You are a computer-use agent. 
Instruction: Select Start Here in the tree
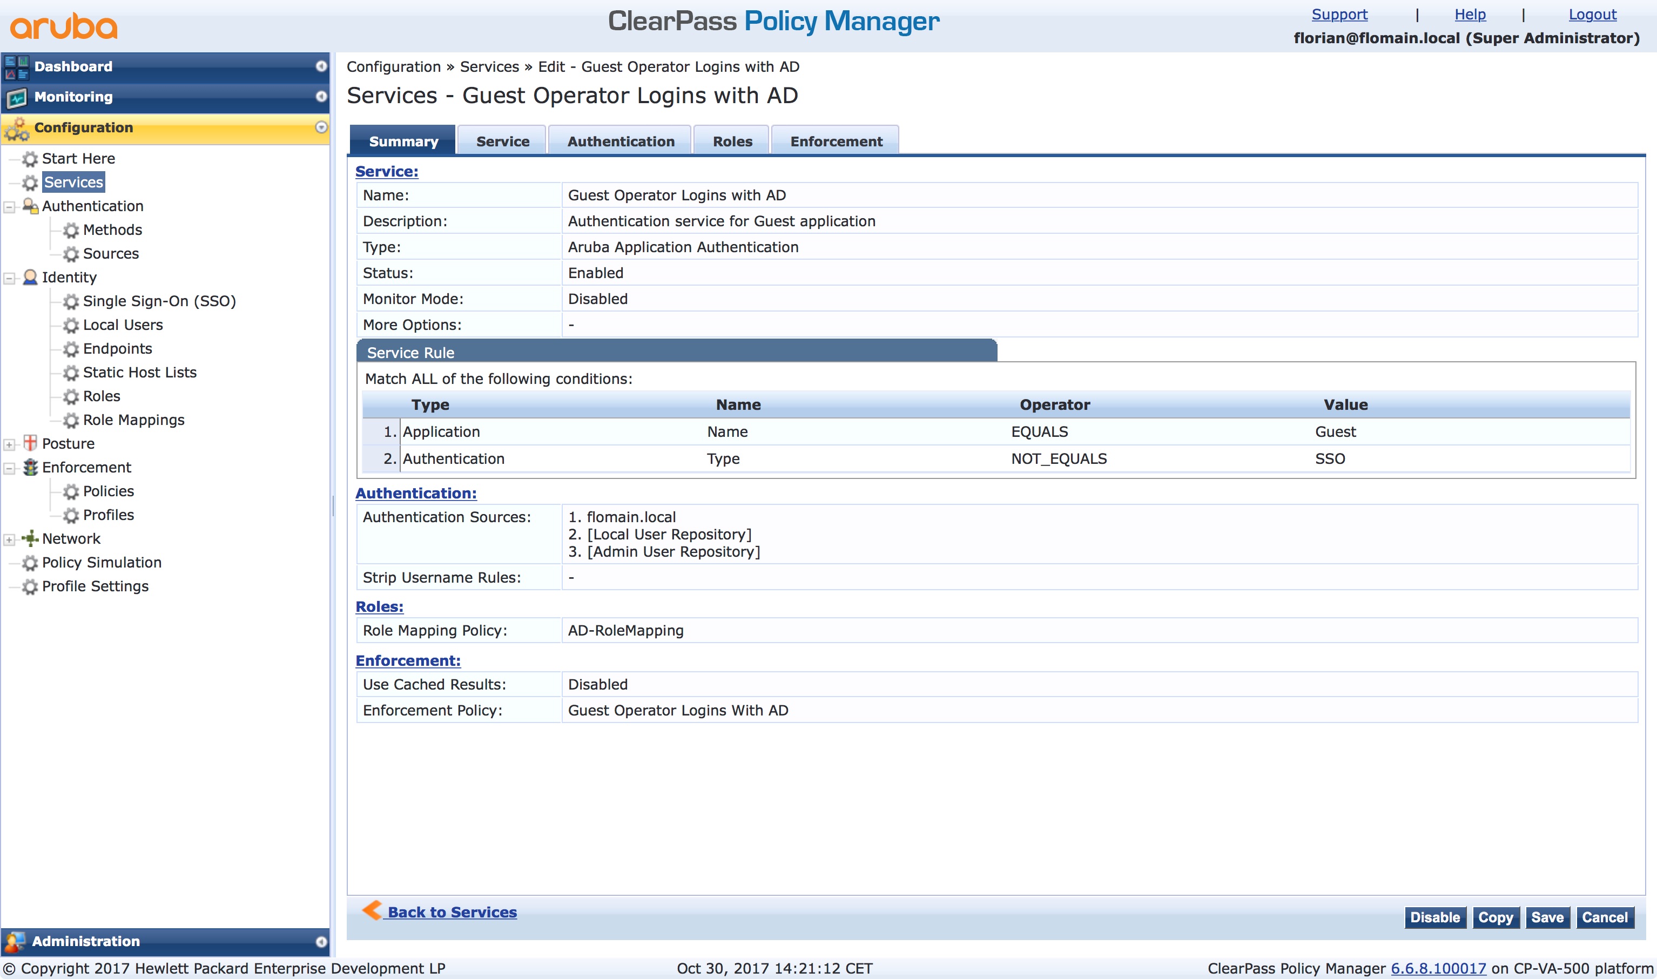tap(78, 158)
